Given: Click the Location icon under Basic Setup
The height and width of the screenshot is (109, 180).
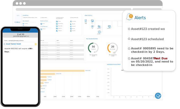Looking at the screenshot, I should click(x=23, y=24).
